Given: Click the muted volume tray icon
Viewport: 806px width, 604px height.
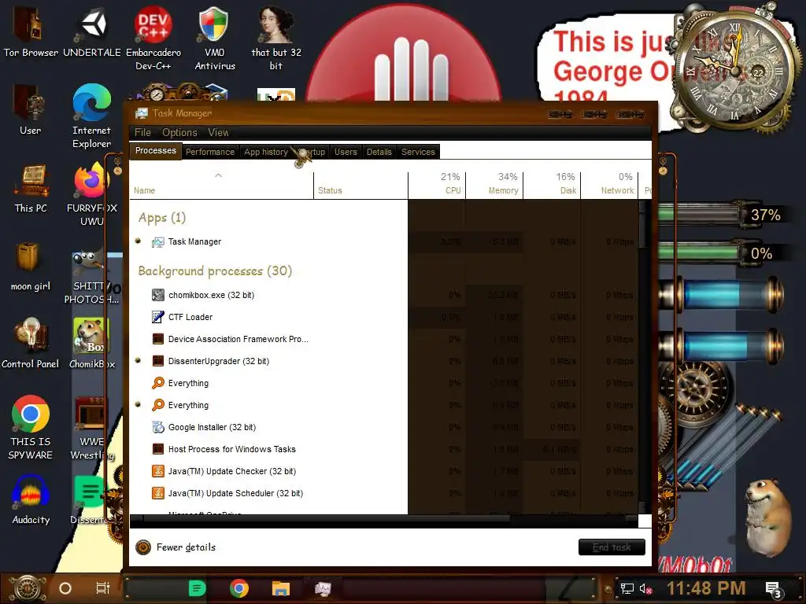Looking at the screenshot, I should coord(646,588).
